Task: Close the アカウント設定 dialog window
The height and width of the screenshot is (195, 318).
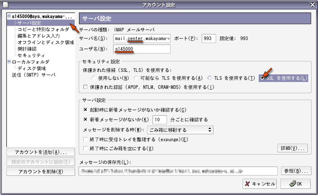Action: 313,5
